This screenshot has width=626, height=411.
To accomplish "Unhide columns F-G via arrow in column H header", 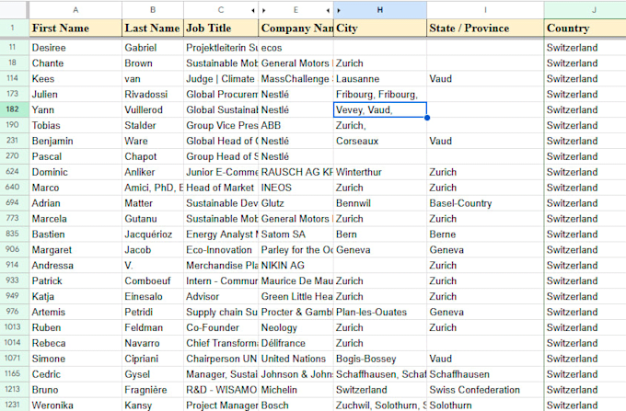I will [339, 10].
